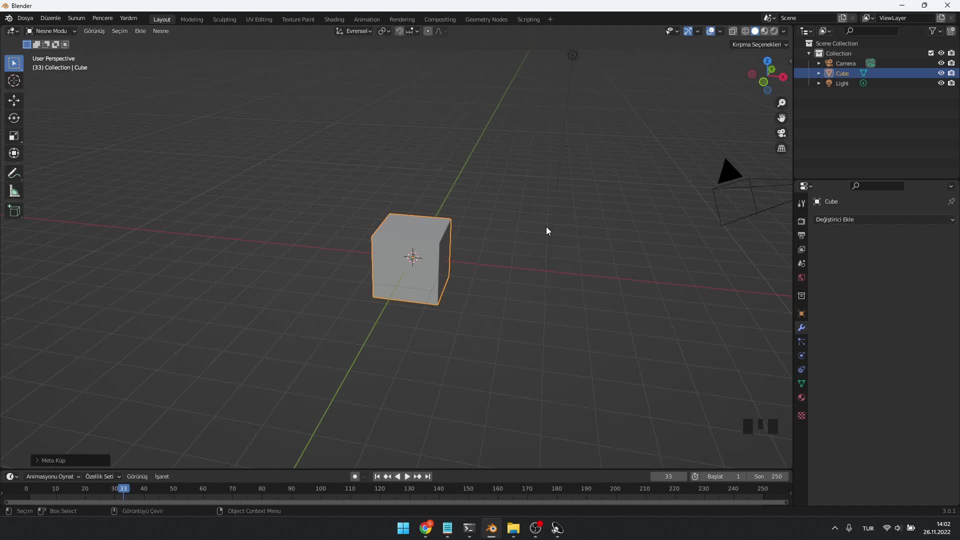The image size is (960, 540).
Task: Select the Move tool in toolbar
Action: point(14,99)
